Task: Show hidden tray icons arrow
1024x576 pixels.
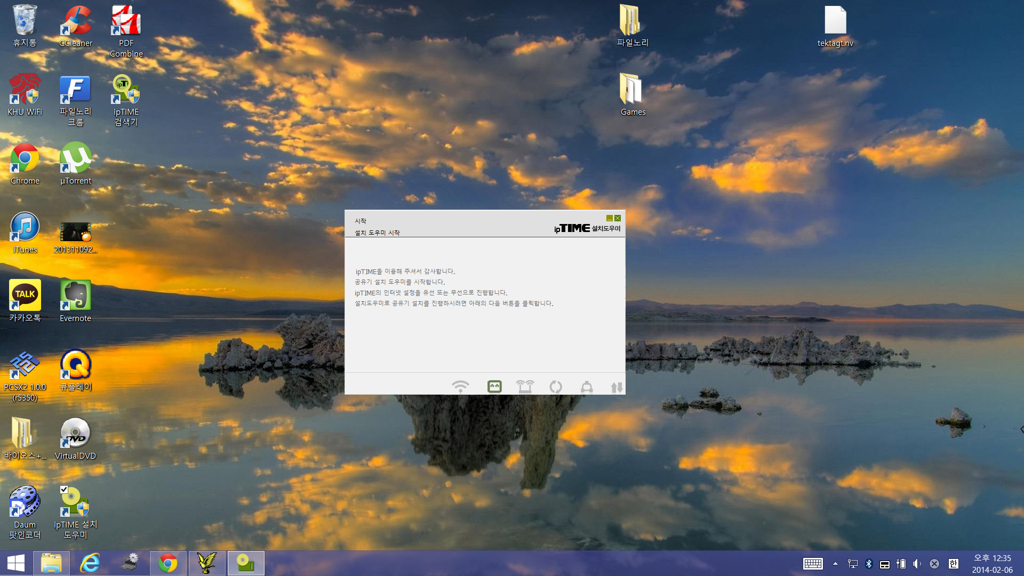Action: tap(835, 564)
